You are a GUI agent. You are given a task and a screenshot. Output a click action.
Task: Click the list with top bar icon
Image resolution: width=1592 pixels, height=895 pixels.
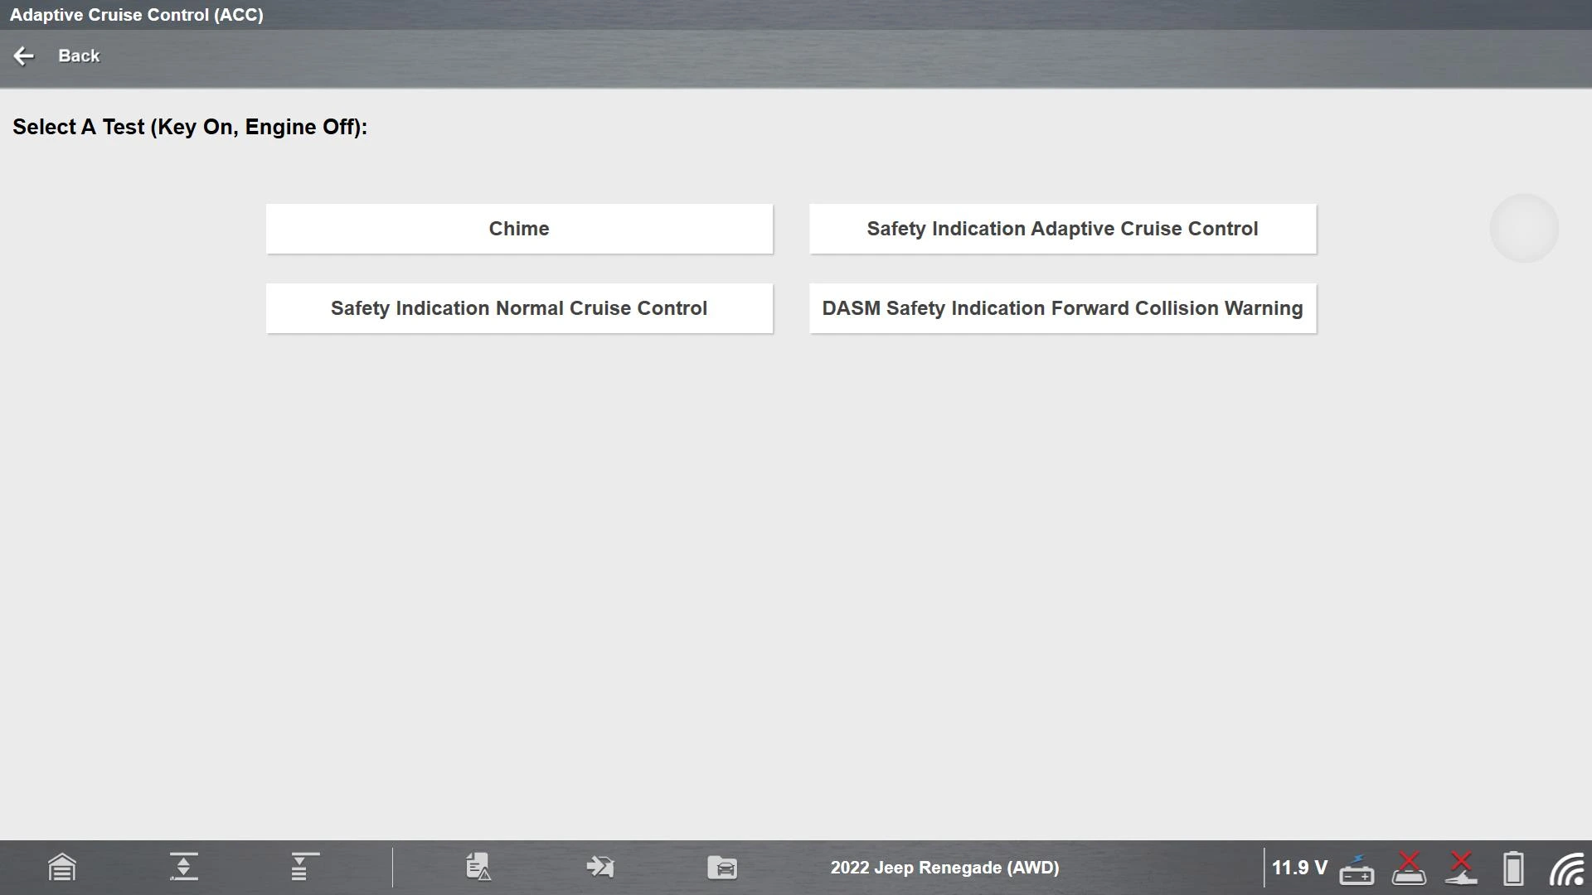pyautogui.click(x=303, y=868)
